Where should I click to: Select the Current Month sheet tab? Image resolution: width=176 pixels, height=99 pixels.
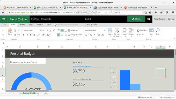[x=29, y=93]
